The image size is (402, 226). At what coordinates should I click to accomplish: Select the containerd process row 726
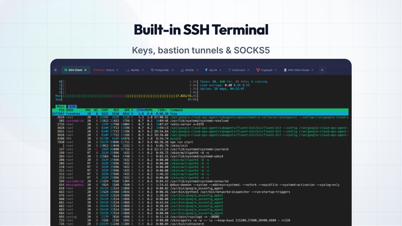point(200,224)
